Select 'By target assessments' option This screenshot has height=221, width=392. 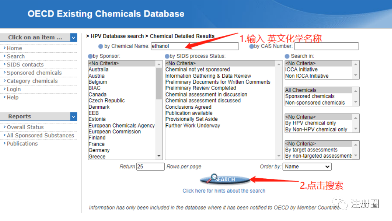click(311, 150)
